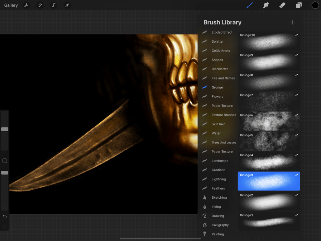Choose the Grunge6 brush

pyautogui.click(x=269, y=121)
